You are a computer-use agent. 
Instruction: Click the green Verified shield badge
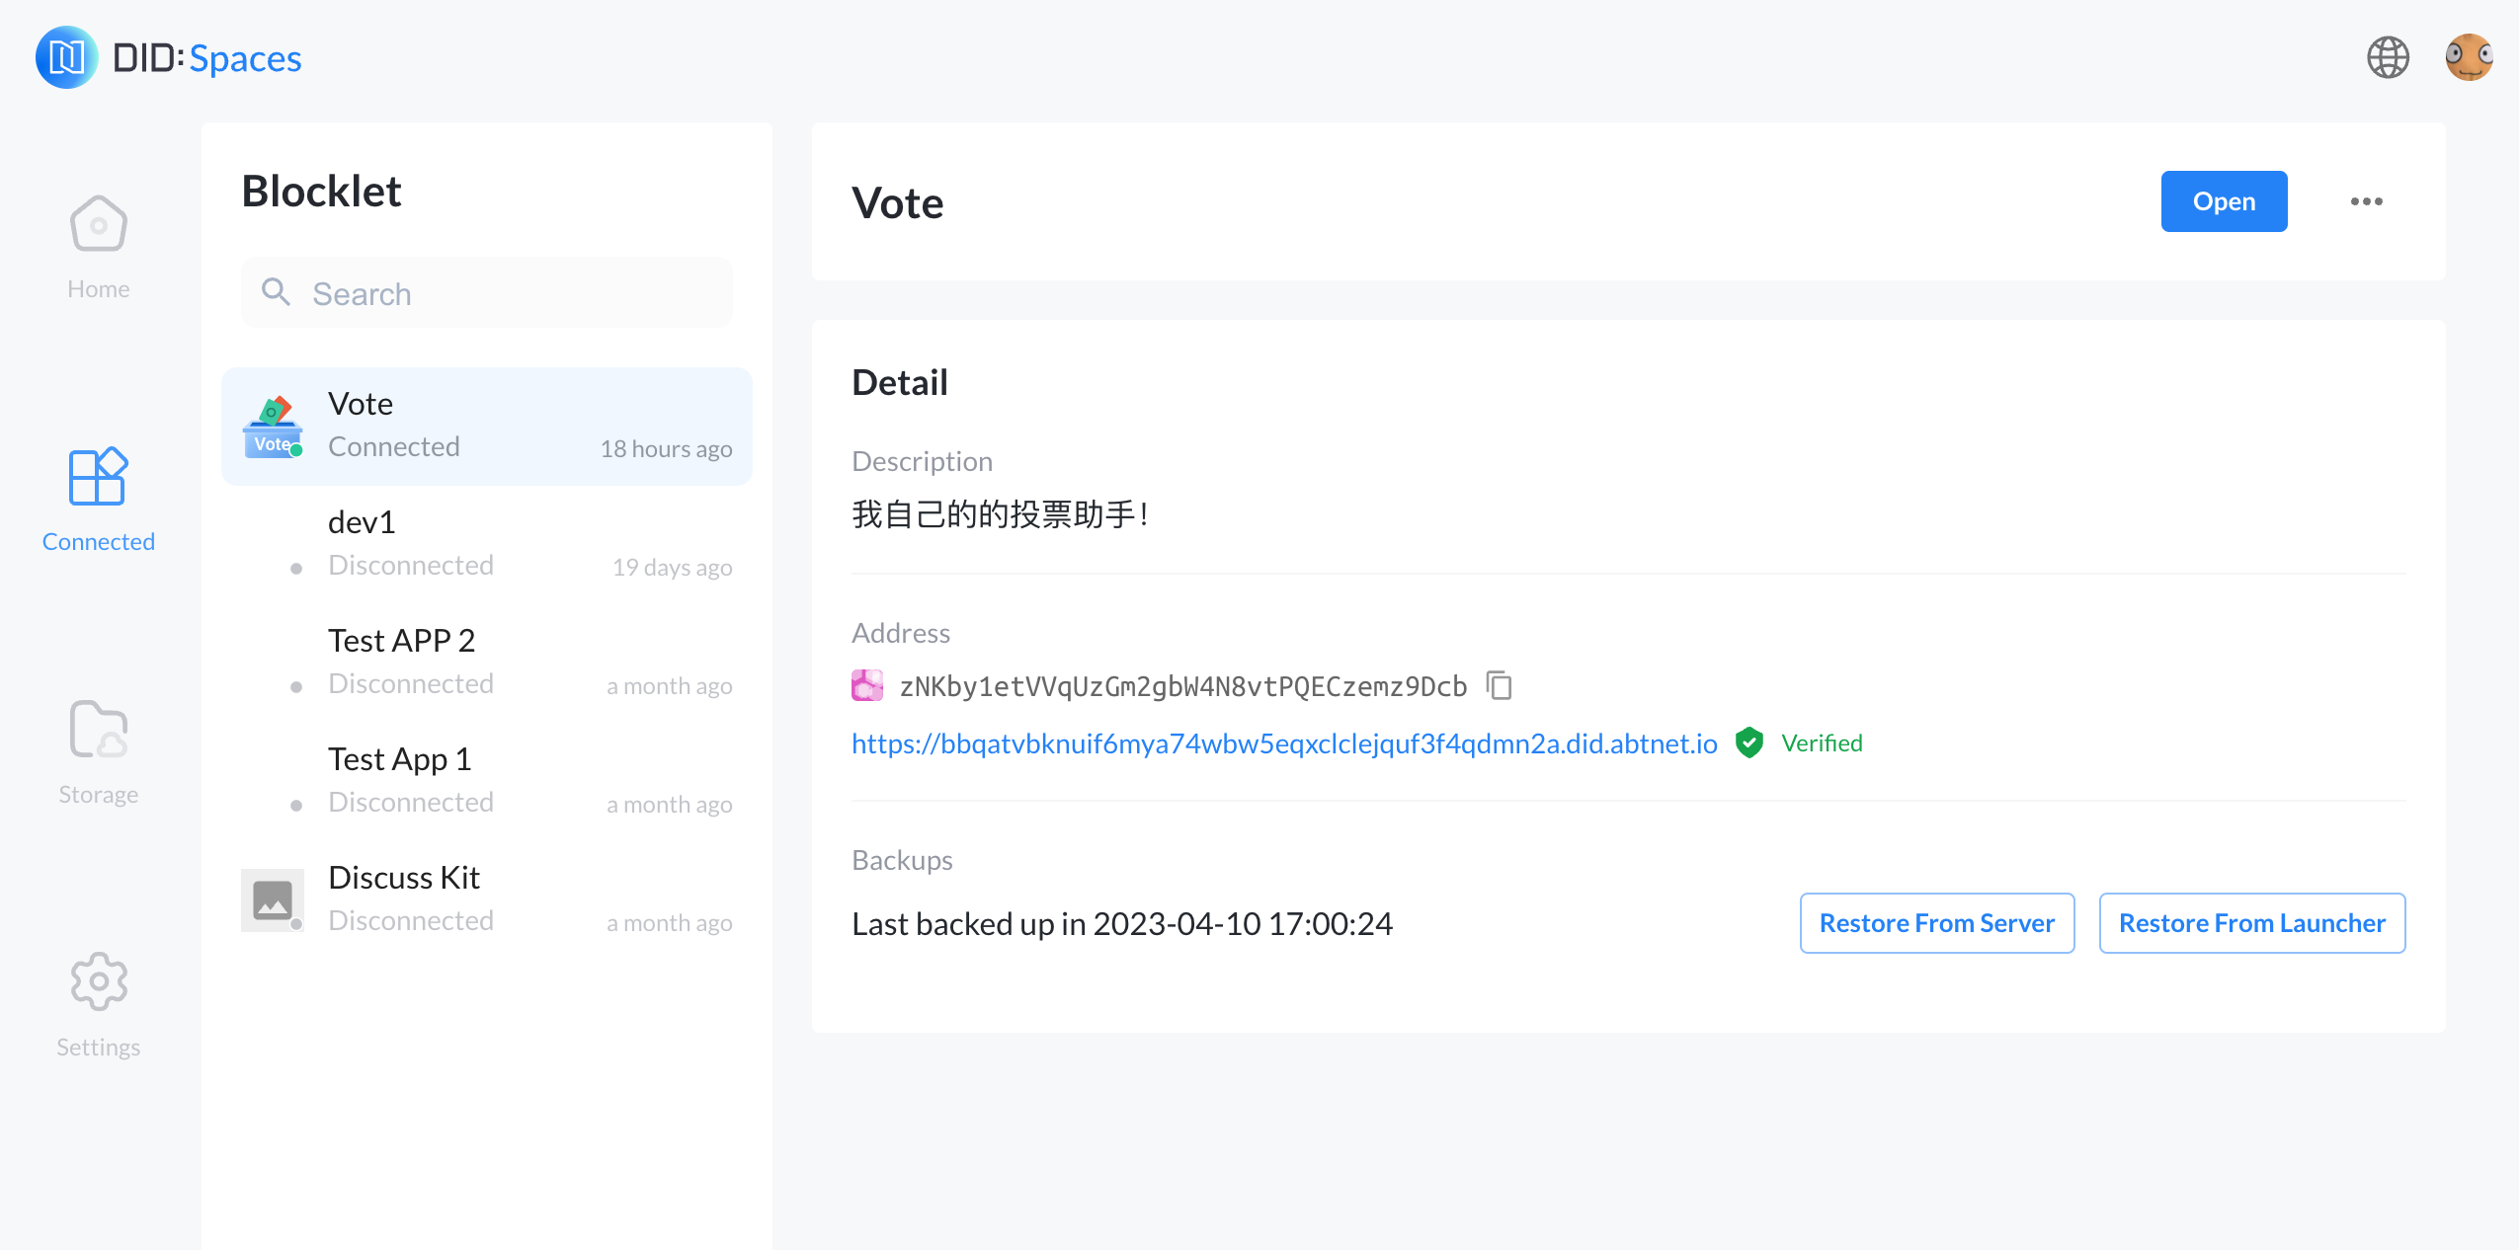[x=1749, y=742]
